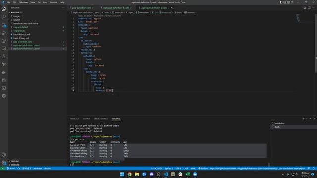The height and width of the screenshot is (178, 317).
Task: Open the Accounts menu icon
Action: tap(4, 155)
